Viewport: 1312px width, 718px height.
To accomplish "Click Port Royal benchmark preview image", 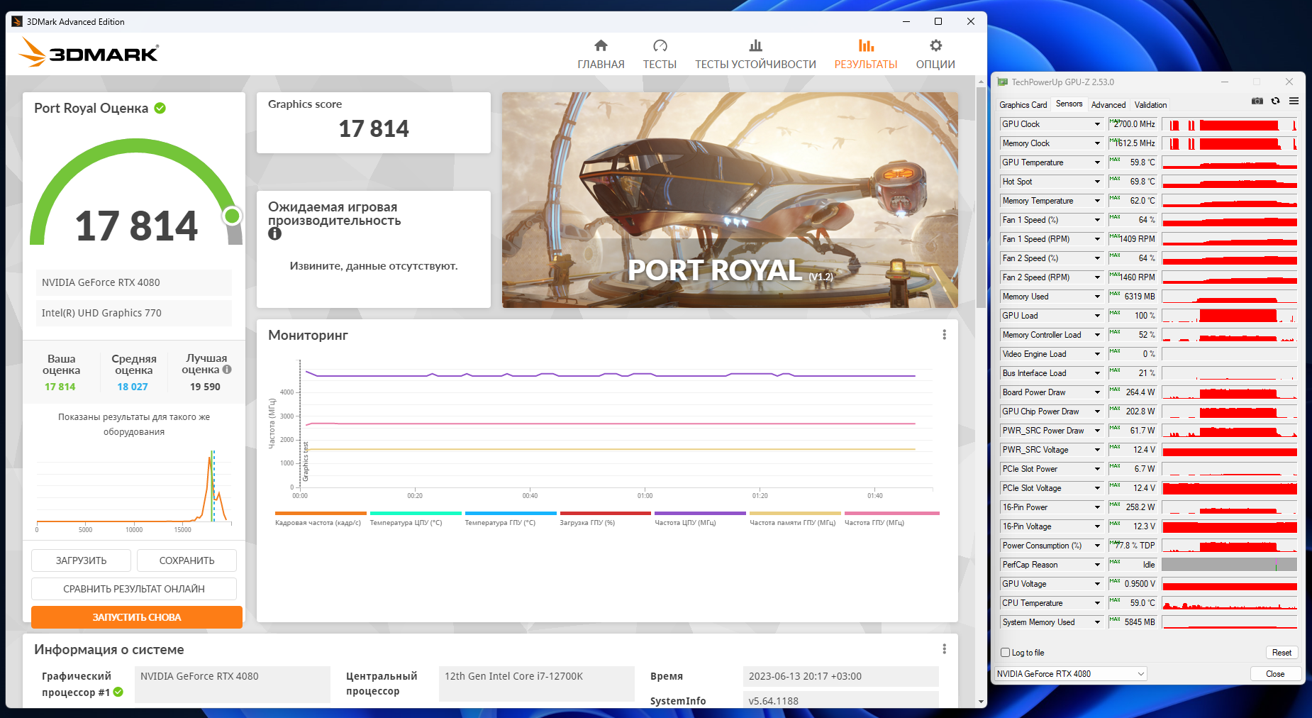I will pos(730,200).
